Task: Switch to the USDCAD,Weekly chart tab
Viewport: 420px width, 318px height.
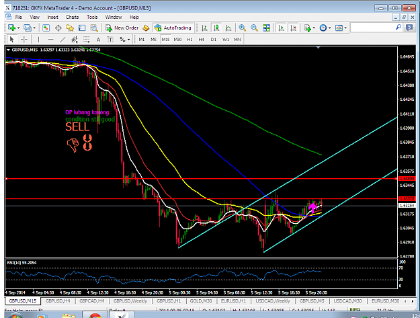Action: click(x=273, y=301)
